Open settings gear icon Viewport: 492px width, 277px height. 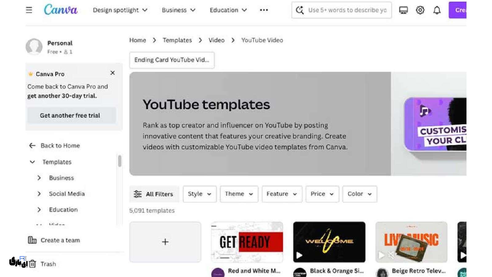click(x=420, y=10)
